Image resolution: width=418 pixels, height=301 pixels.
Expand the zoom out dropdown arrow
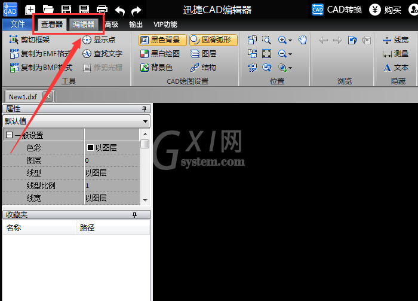coord(290,54)
